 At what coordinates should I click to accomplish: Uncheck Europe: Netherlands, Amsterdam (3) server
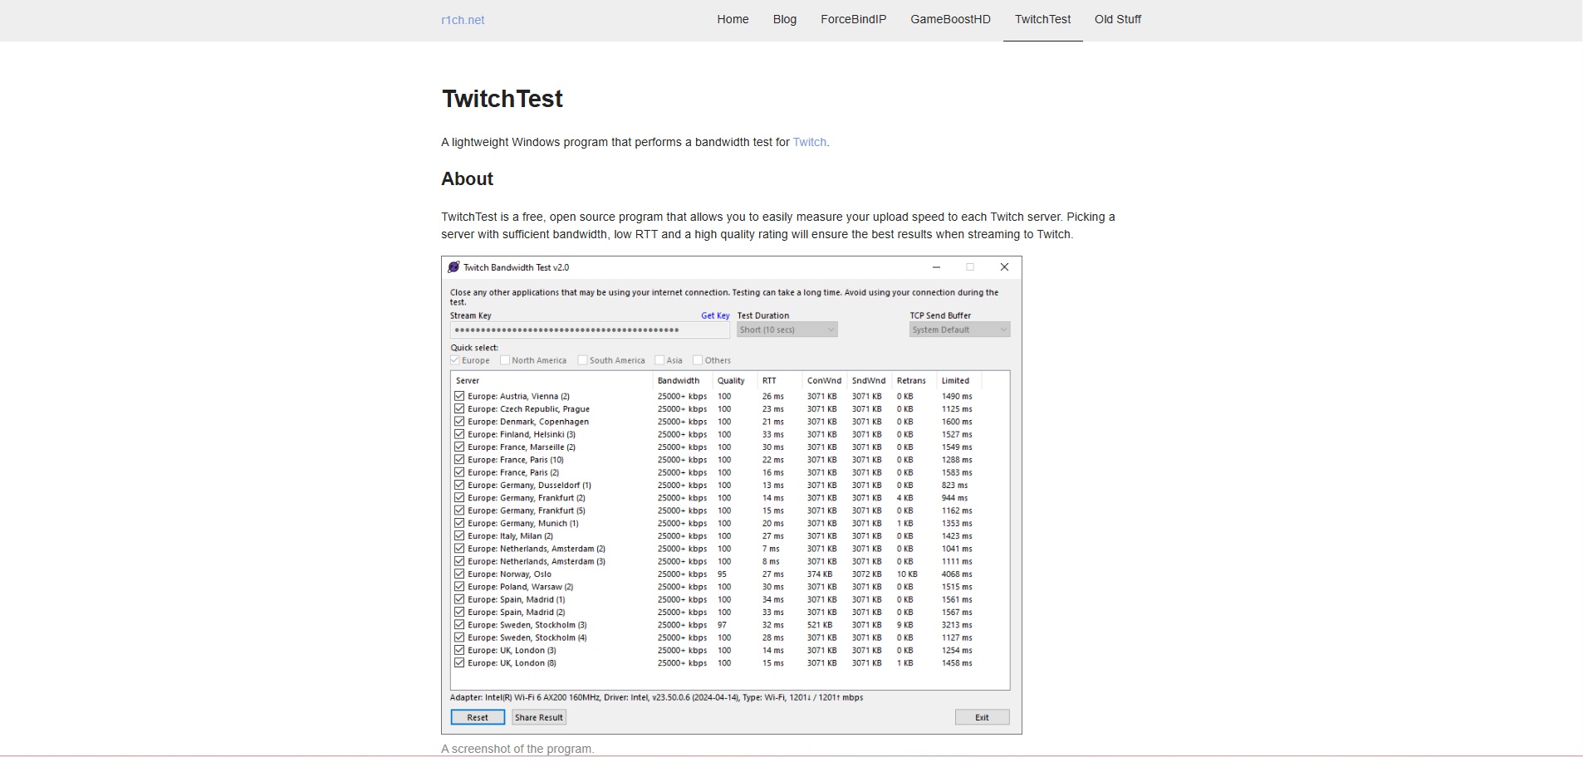coord(459,561)
